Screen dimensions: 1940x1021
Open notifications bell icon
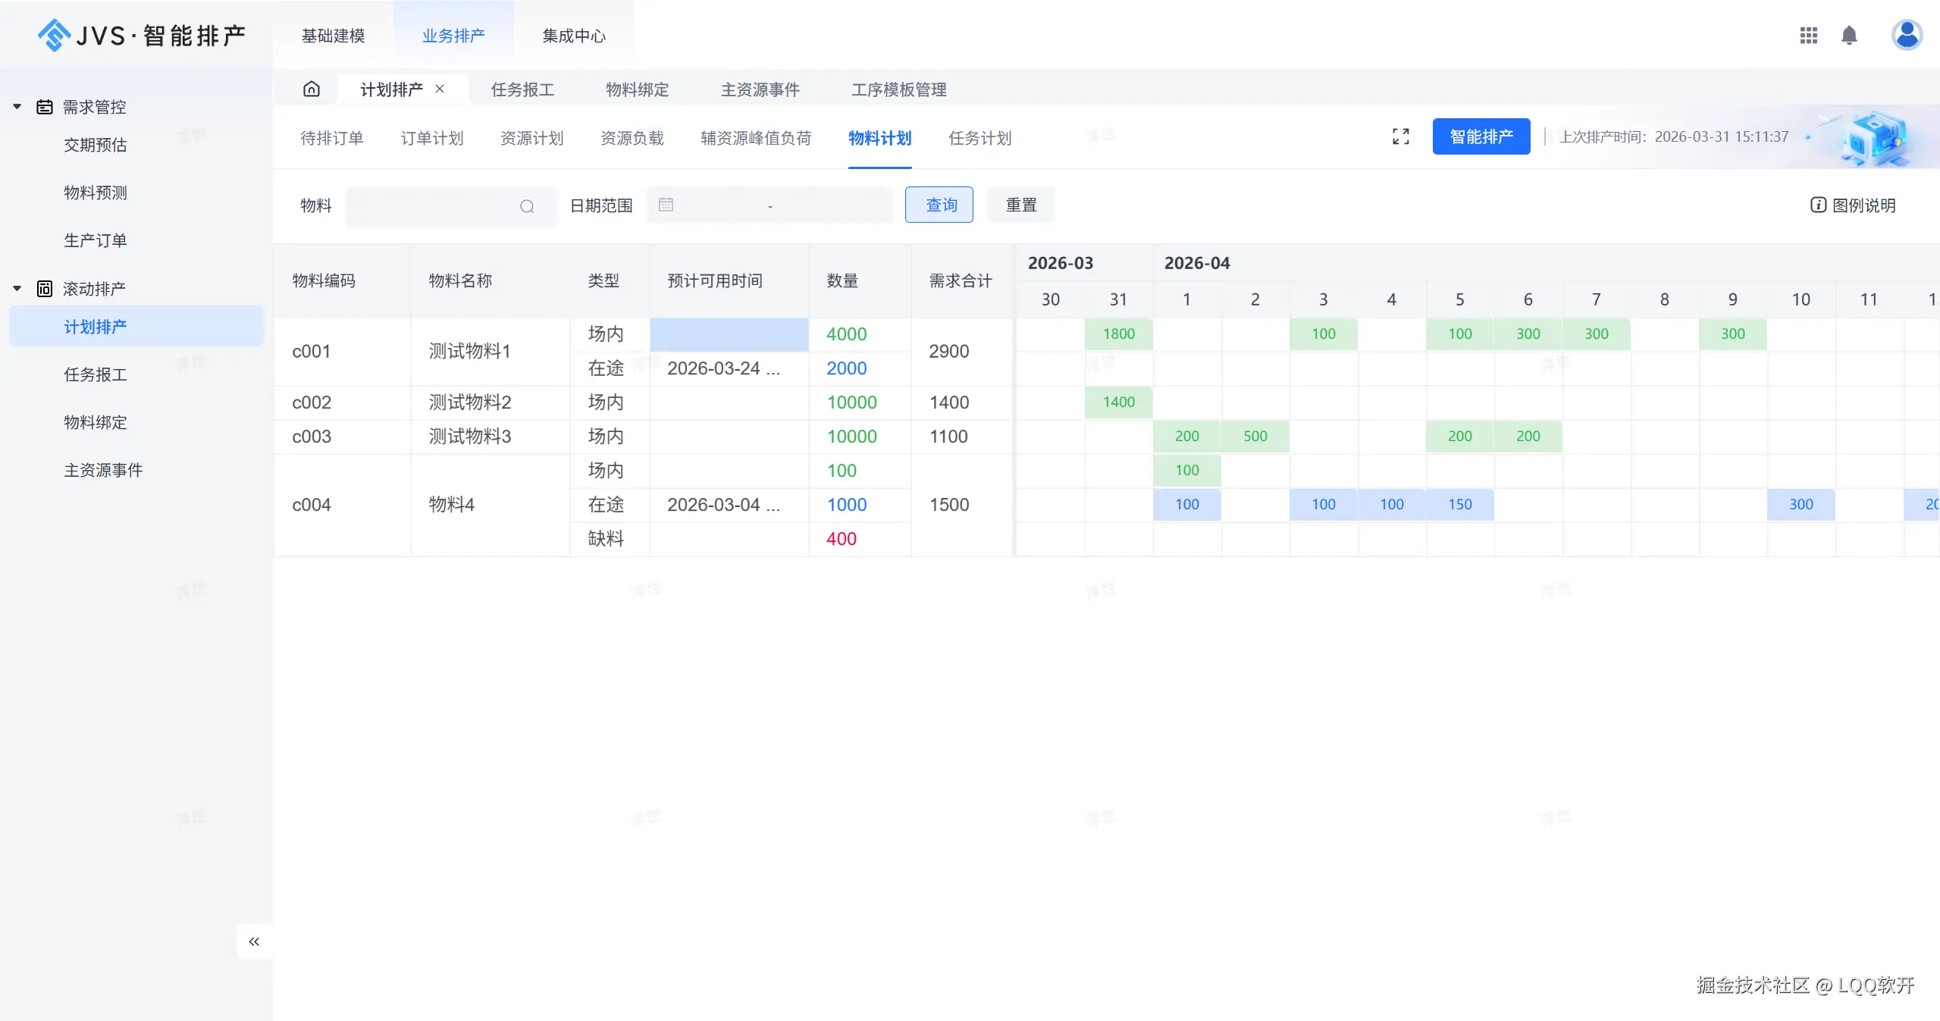1849,36
